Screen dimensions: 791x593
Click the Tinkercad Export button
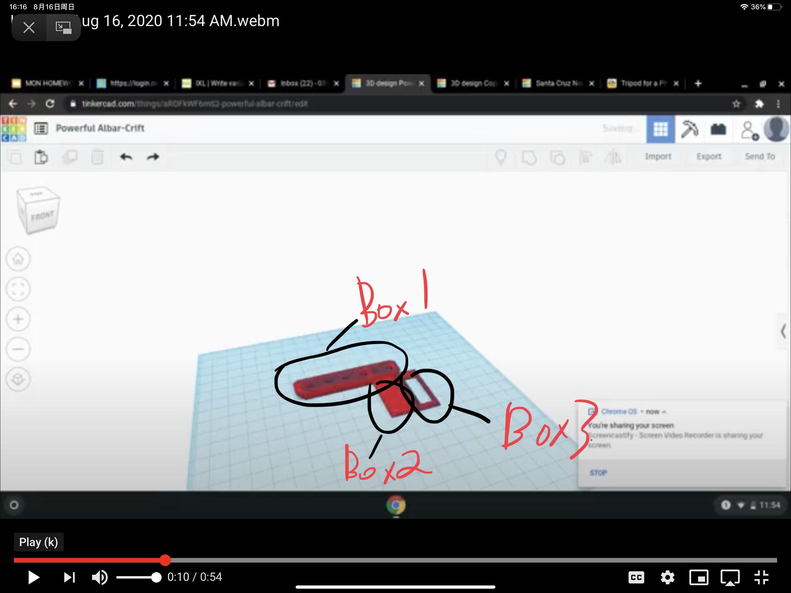tap(708, 157)
